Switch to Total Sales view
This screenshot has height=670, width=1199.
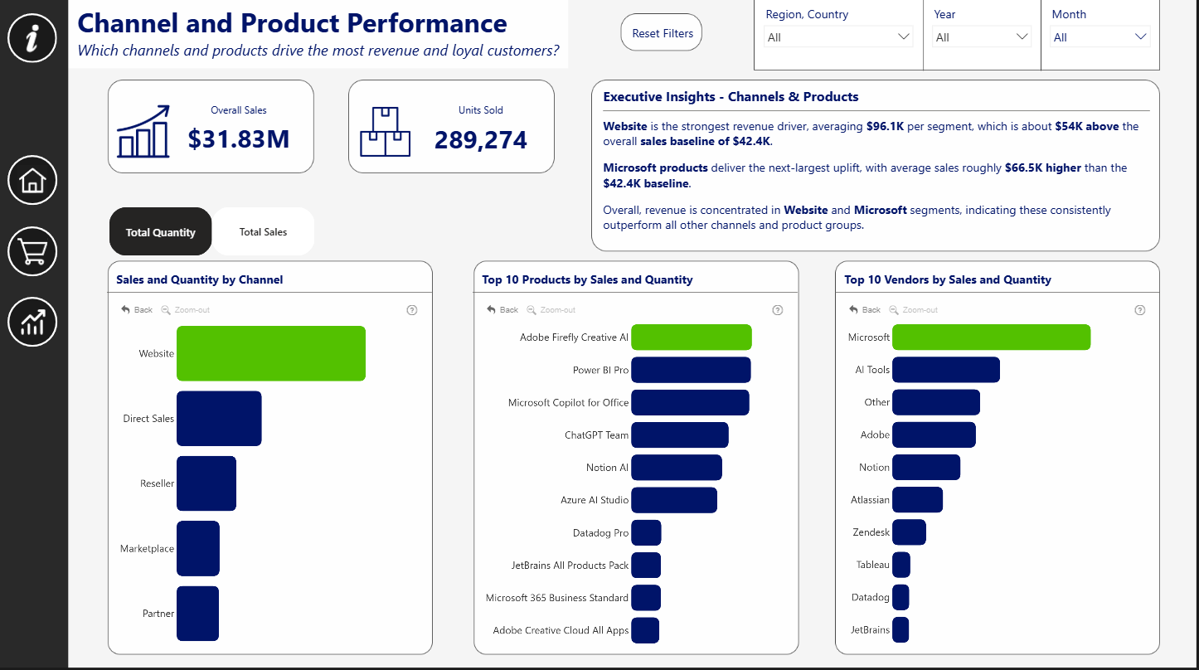(264, 231)
